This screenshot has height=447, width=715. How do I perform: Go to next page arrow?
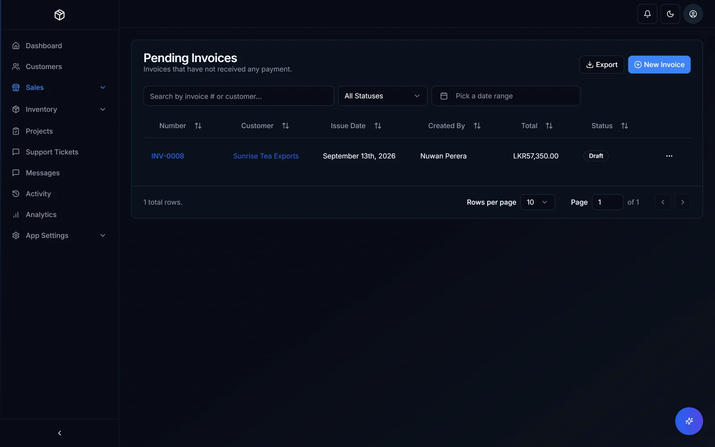pyautogui.click(x=682, y=202)
